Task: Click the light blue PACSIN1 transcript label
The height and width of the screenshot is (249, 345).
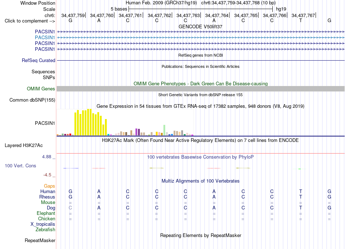Action: click(45, 38)
